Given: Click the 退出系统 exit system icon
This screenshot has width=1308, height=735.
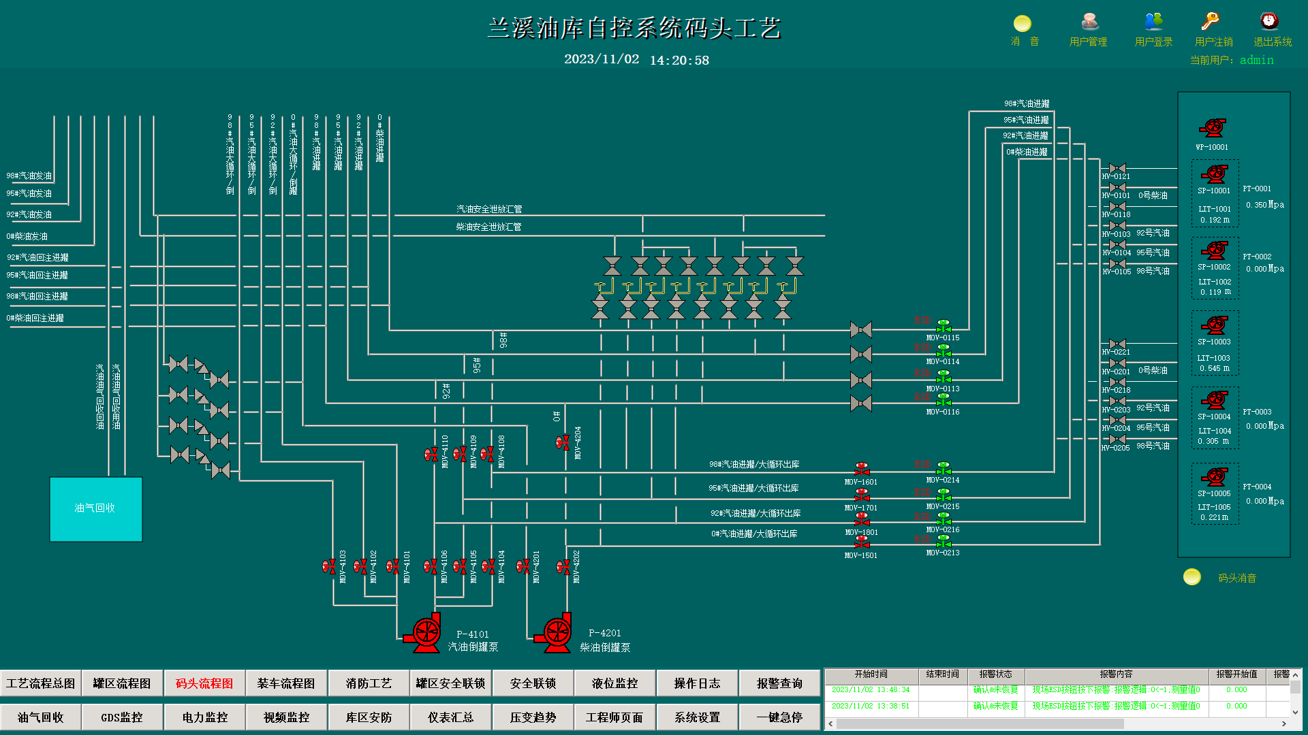Looking at the screenshot, I should coord(1268,22).
